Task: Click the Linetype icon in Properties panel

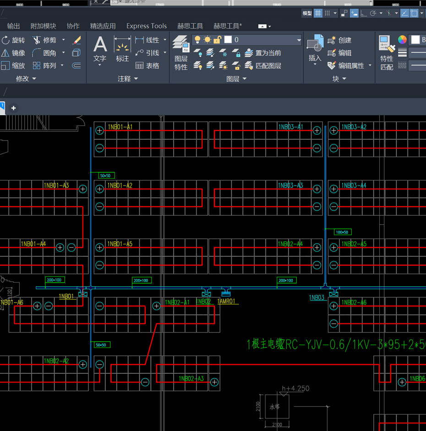Action: 402,65
